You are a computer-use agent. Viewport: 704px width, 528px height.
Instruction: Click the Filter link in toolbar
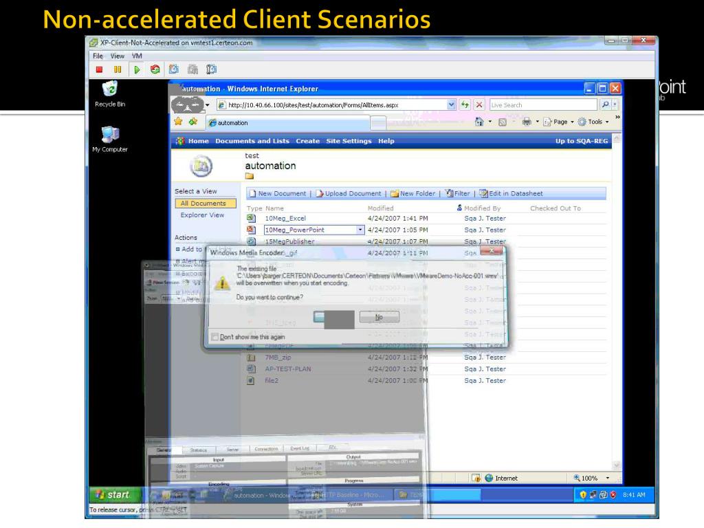pyautogui.click(x=457, y=193)
